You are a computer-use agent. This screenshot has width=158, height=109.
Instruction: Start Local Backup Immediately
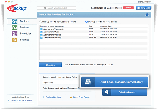(114, 82)
